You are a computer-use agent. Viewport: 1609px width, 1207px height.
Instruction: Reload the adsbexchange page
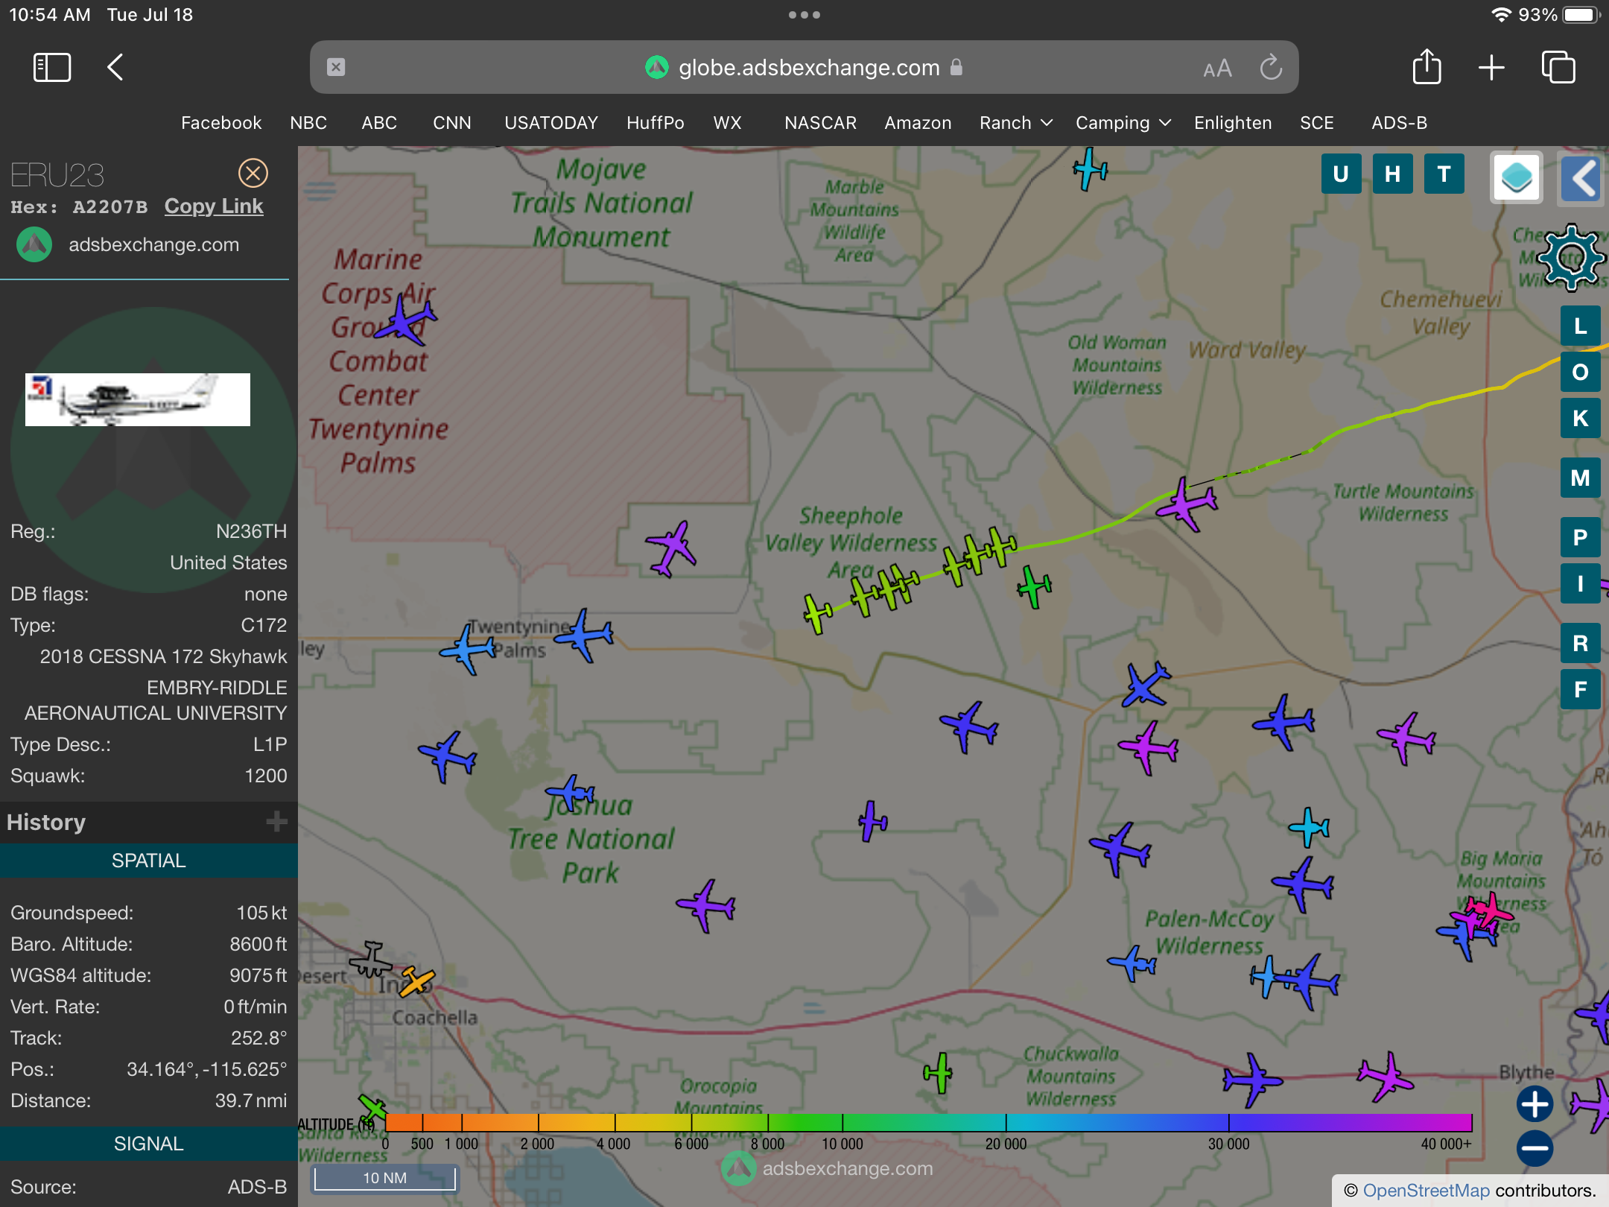[x=1271, y=67]
